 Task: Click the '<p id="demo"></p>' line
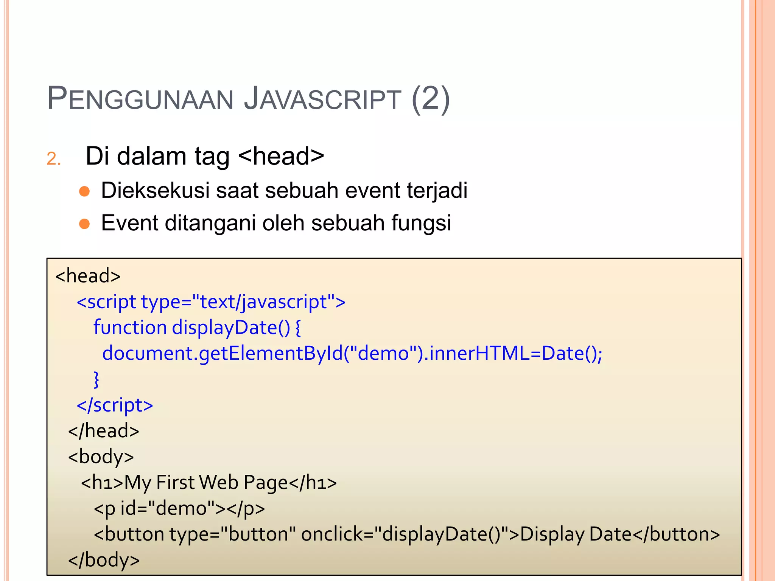tap(179, 508)
